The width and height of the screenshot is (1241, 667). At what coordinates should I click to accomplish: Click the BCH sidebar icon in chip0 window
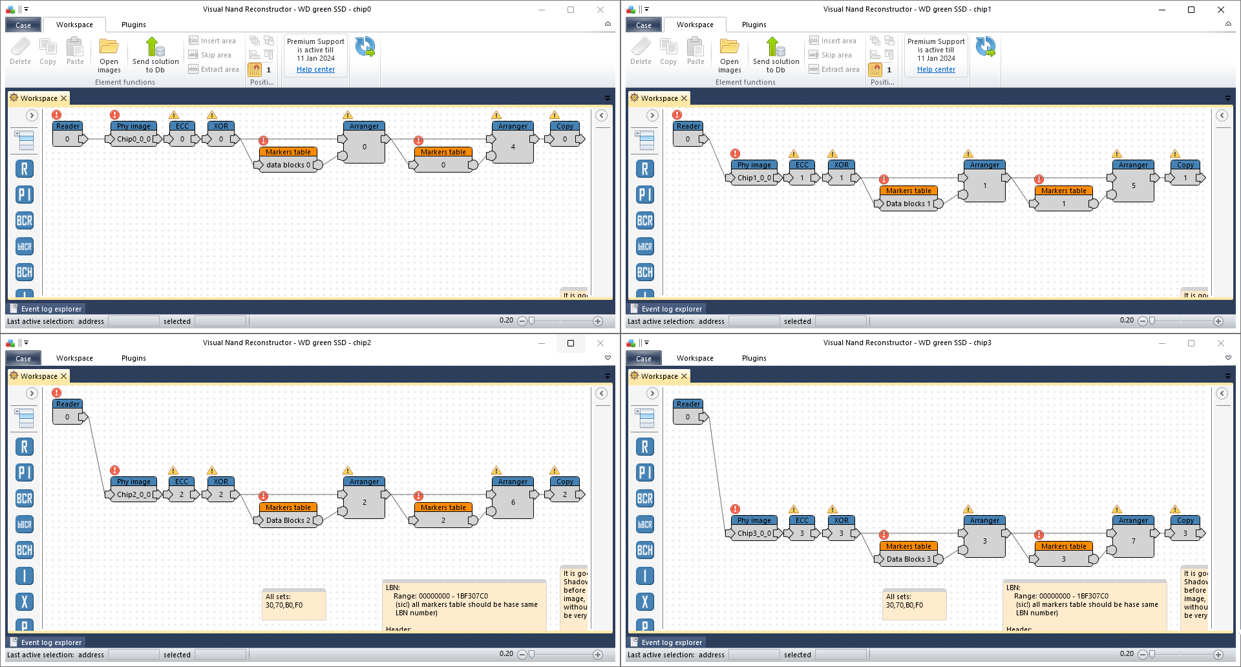coord(25,273)
